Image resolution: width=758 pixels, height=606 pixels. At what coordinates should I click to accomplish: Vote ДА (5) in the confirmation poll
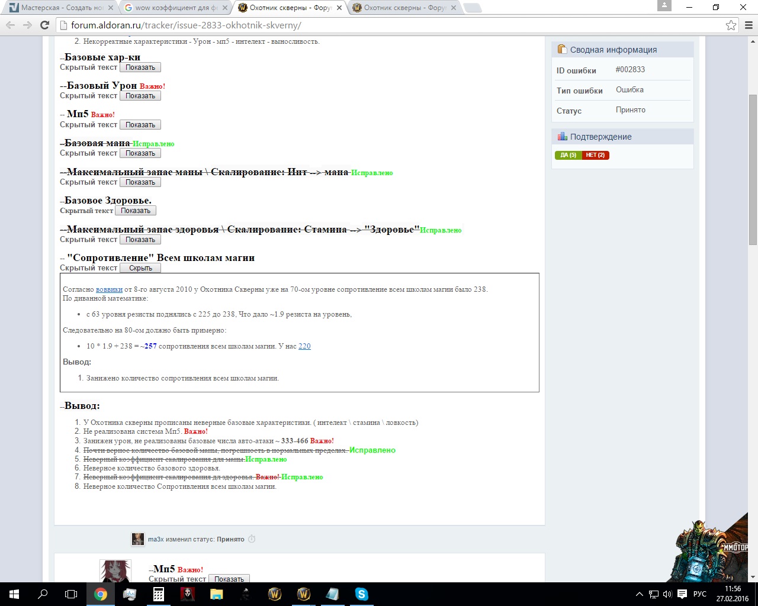coord(568,155)
